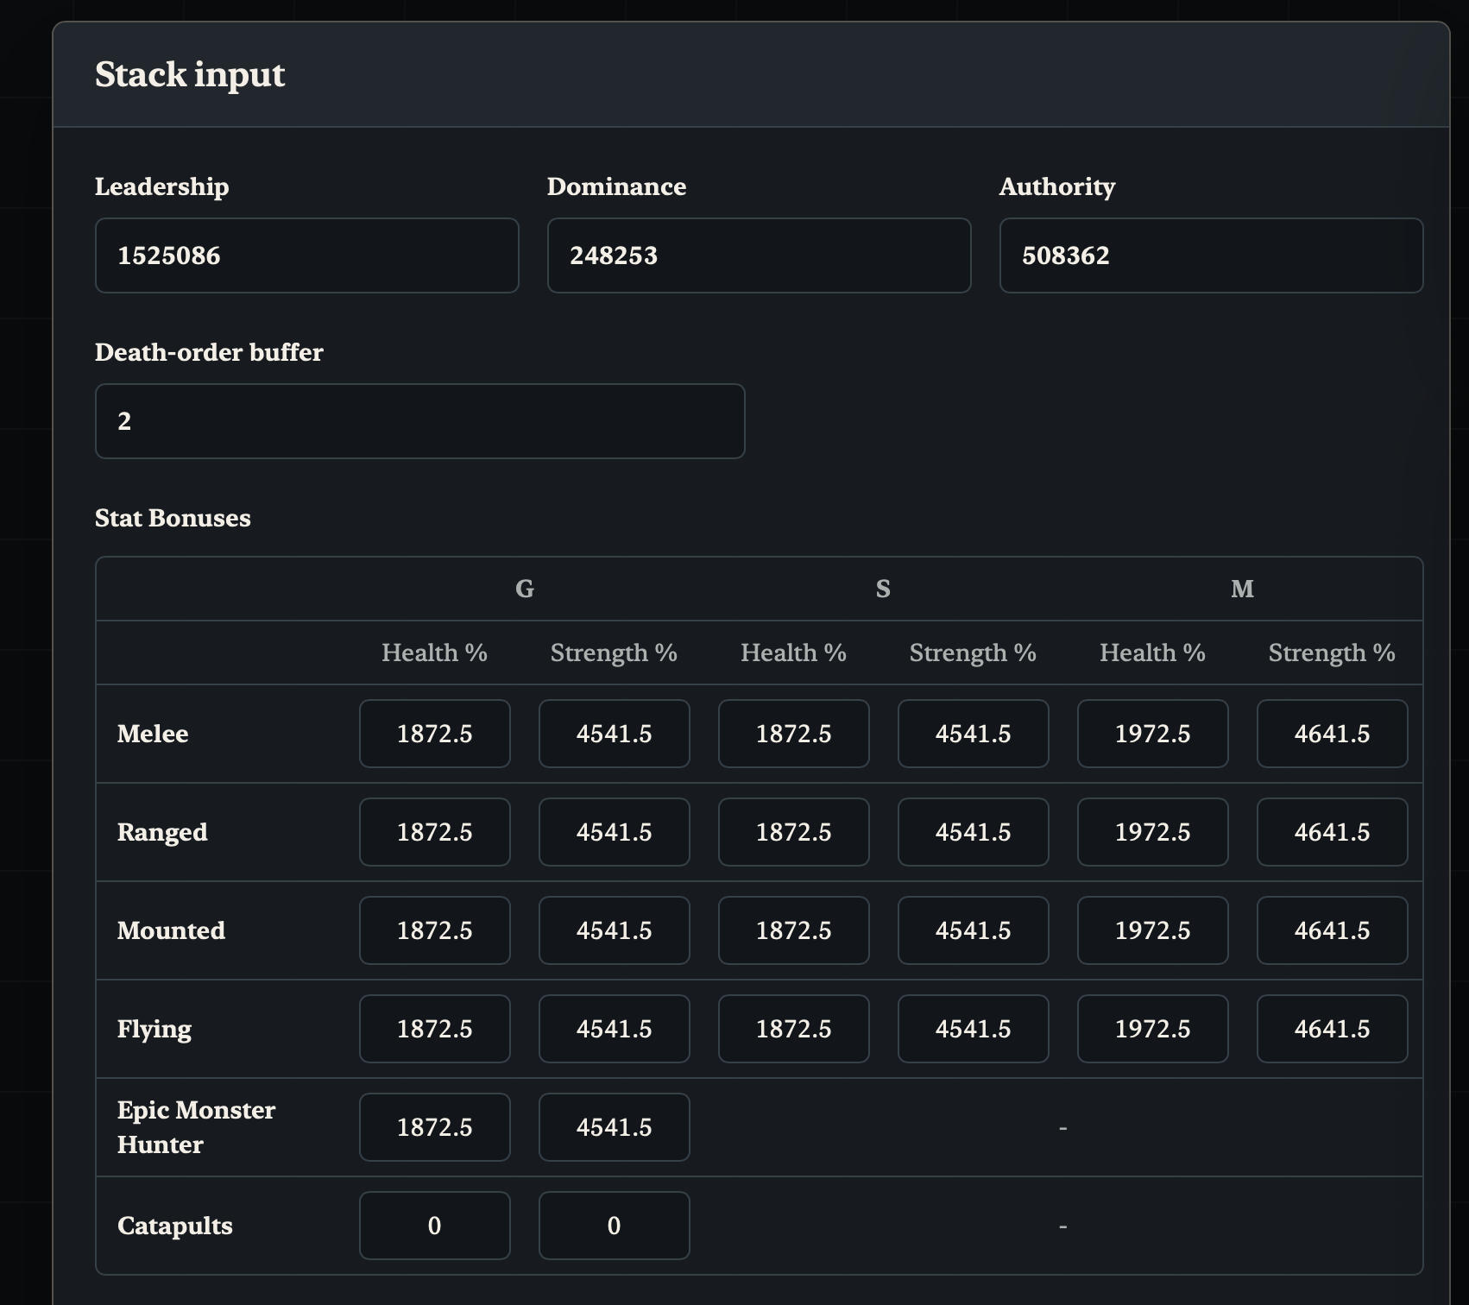Viewport: 1469px width, 1305px height.
Task: Click Flying S Health % input
Action: (x=793, y=1029)
